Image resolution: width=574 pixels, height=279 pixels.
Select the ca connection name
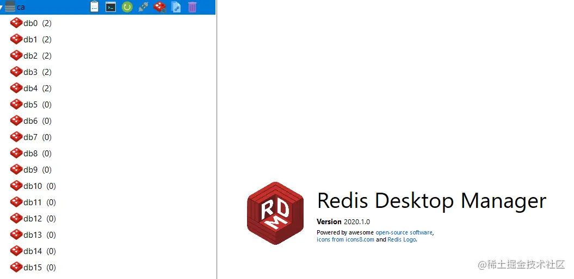[x=21, y=7]
